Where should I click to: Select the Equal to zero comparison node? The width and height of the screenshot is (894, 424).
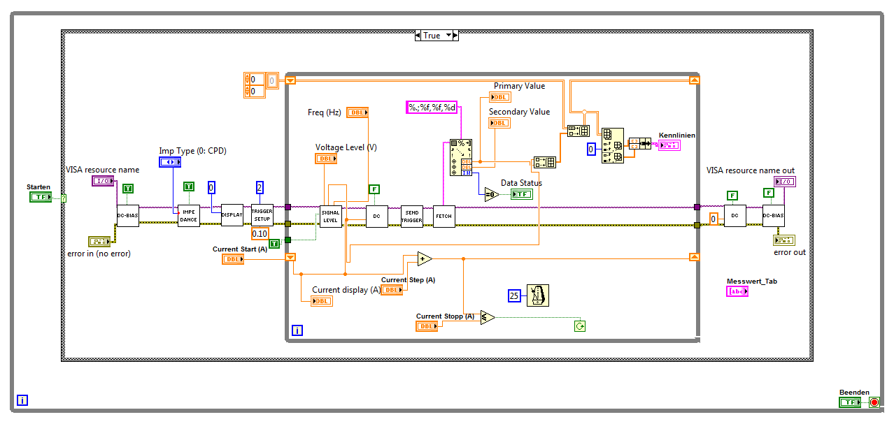tap(492, 195)
